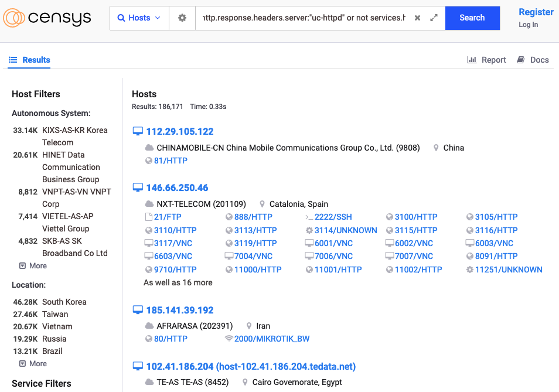The image size is (559, 392).
Task: Open search settings gear icon
Action: (182, 18)
